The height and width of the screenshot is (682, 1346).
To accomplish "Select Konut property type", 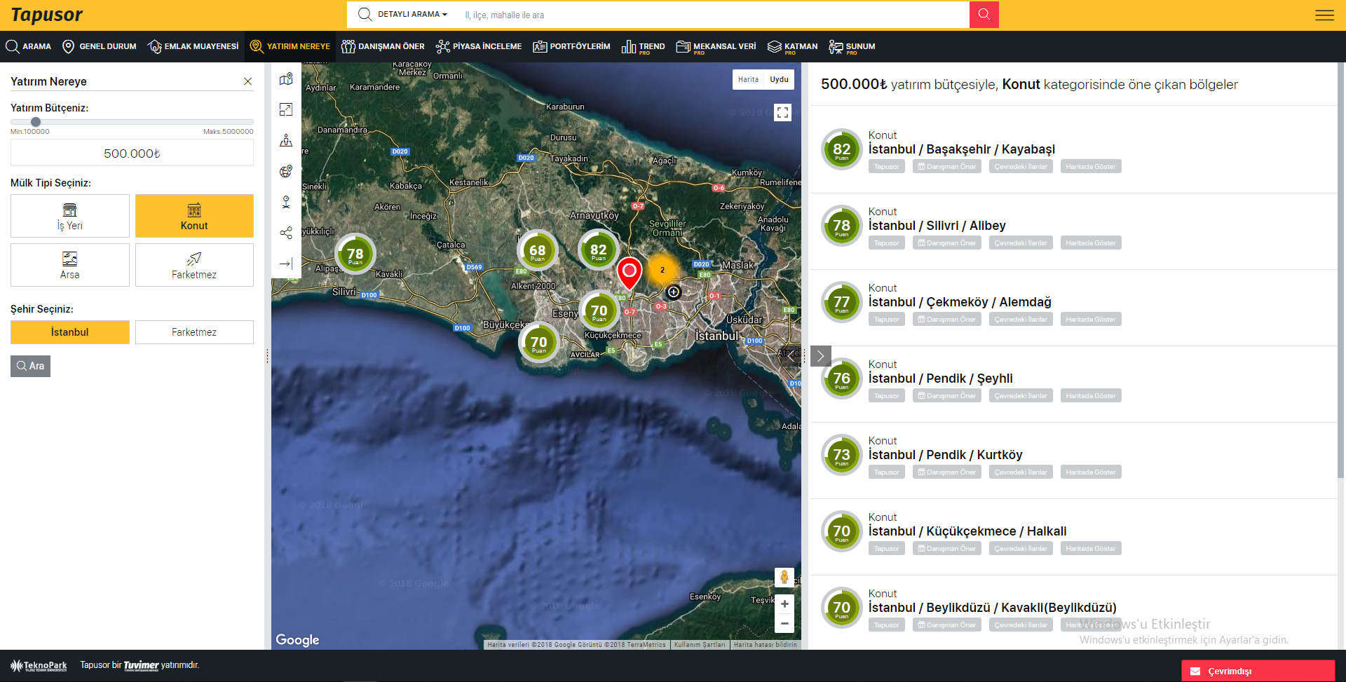I will click(x=194, y=216).
